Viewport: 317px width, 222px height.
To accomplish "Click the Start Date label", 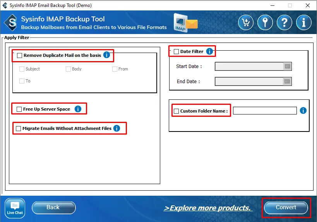I will (189, 67).
